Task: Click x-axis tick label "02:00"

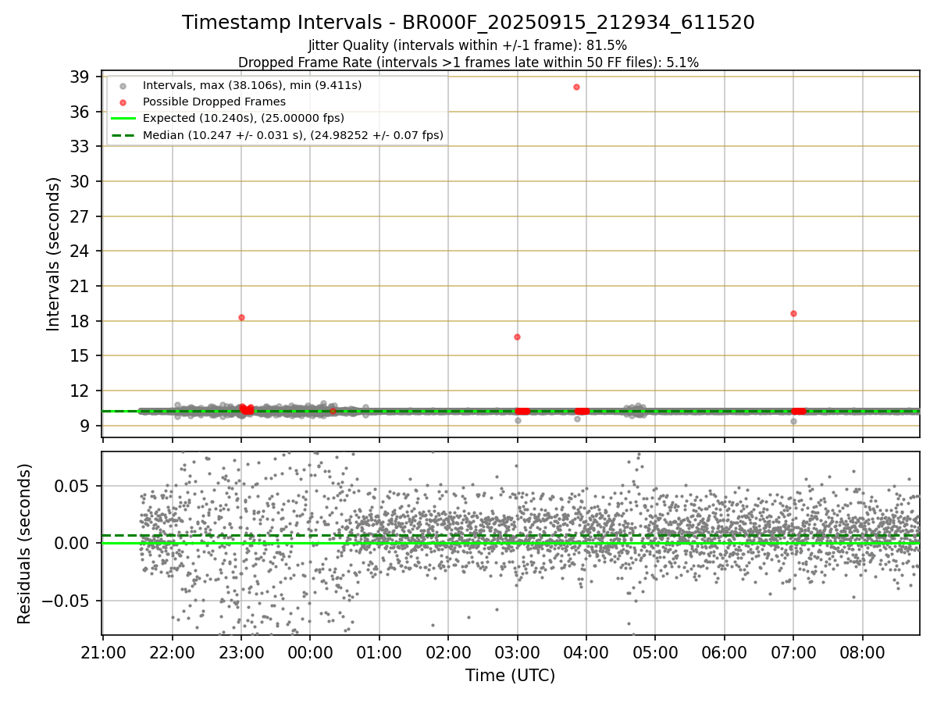Action: point(448,652)
